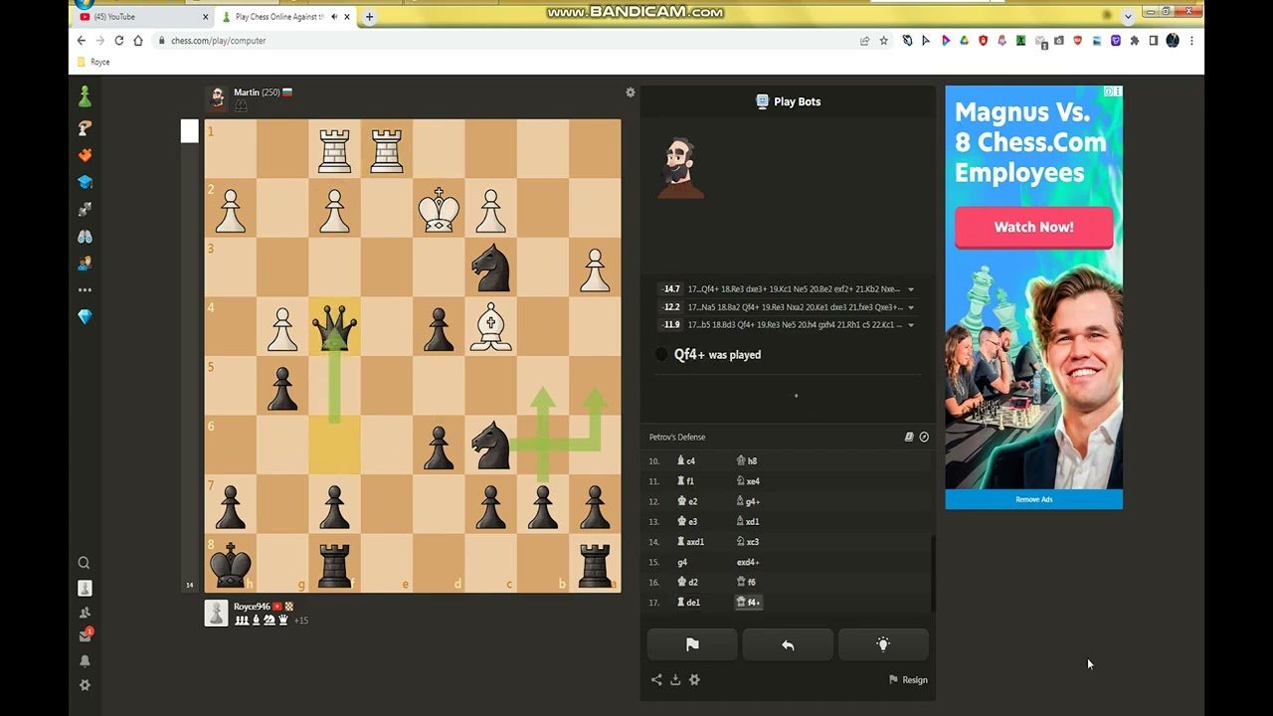1273x716 pixels.
Task: Expand the -14.7 engine line
Action: pyautogui.click(x=911, y=289)
